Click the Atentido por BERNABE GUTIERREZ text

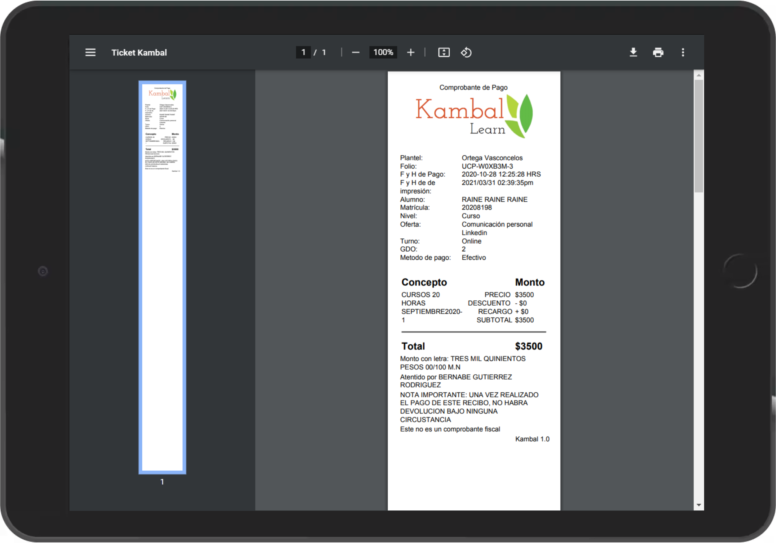tap(456, 381)
